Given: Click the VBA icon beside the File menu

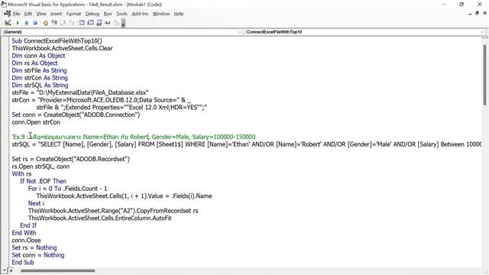Looking at the screenshot, I should [x=8, y=14].
